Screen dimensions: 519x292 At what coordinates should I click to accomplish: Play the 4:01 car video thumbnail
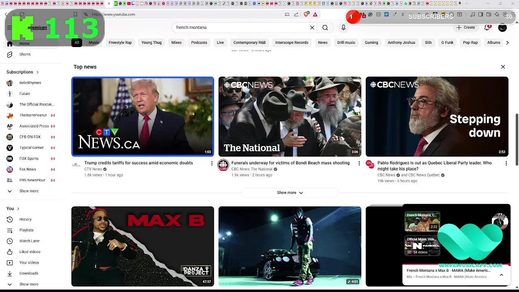point(290,246)
